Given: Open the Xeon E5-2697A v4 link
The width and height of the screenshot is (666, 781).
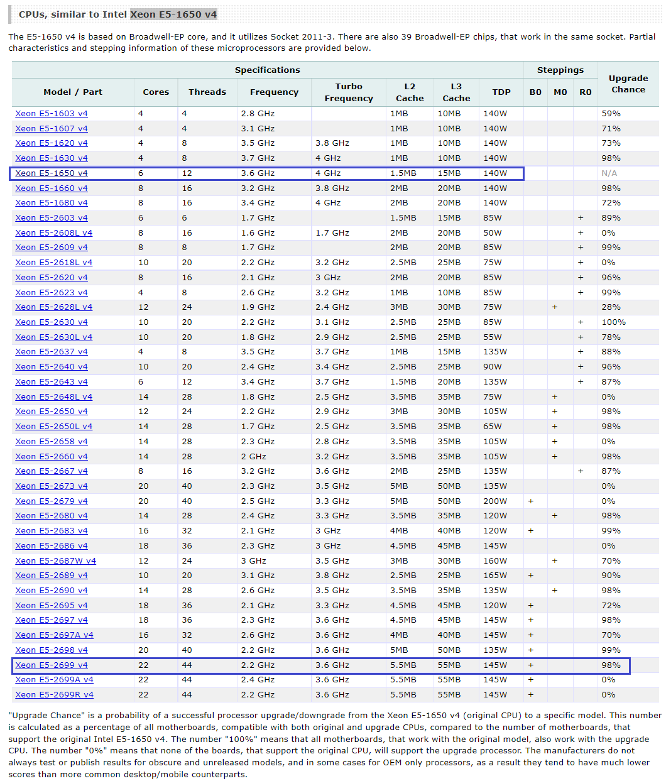Looking at the screenshot, I should (54, 635).
